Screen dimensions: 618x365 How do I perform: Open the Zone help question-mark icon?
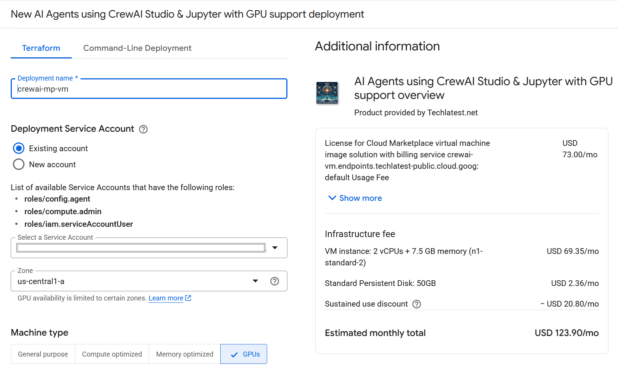tap(274, 281)
